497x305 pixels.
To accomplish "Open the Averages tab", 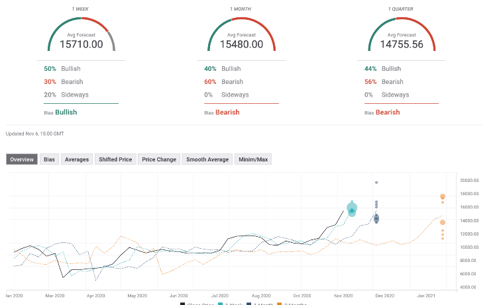I will 77,159.
